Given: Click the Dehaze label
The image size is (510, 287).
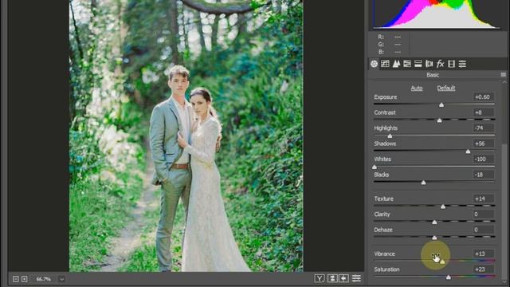Looking at the screenshot, I should [383, 230].
